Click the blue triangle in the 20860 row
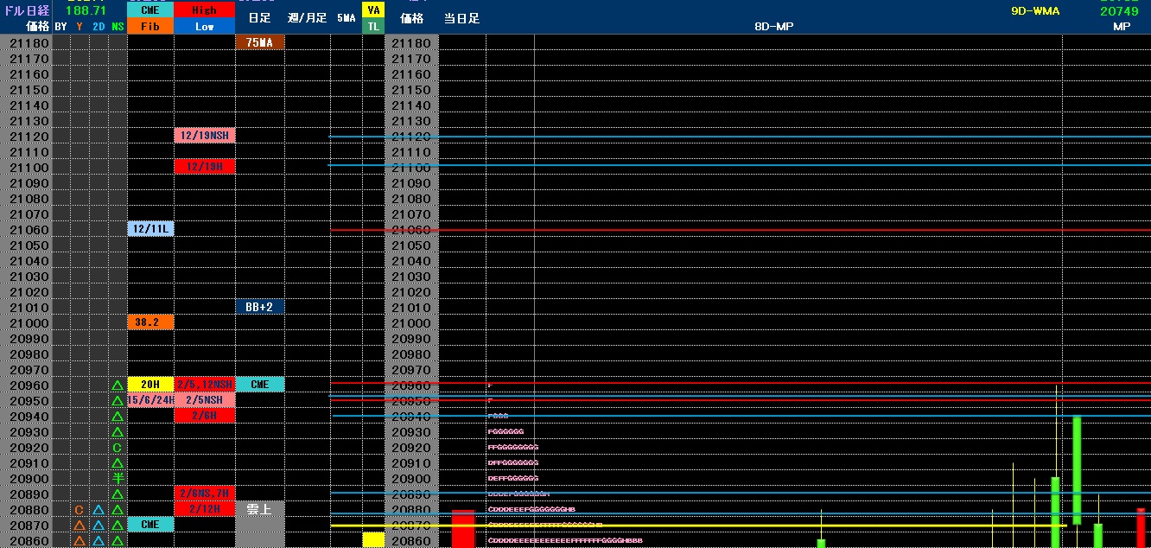This screenshot has width=1151, height=548. pyautogui.click(x=98, y=540)
